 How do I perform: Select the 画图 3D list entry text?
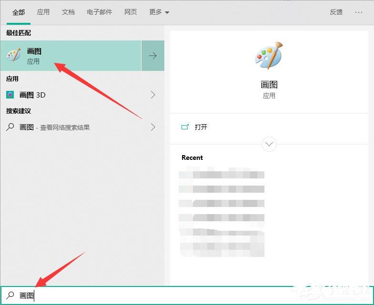click(32, 95)
